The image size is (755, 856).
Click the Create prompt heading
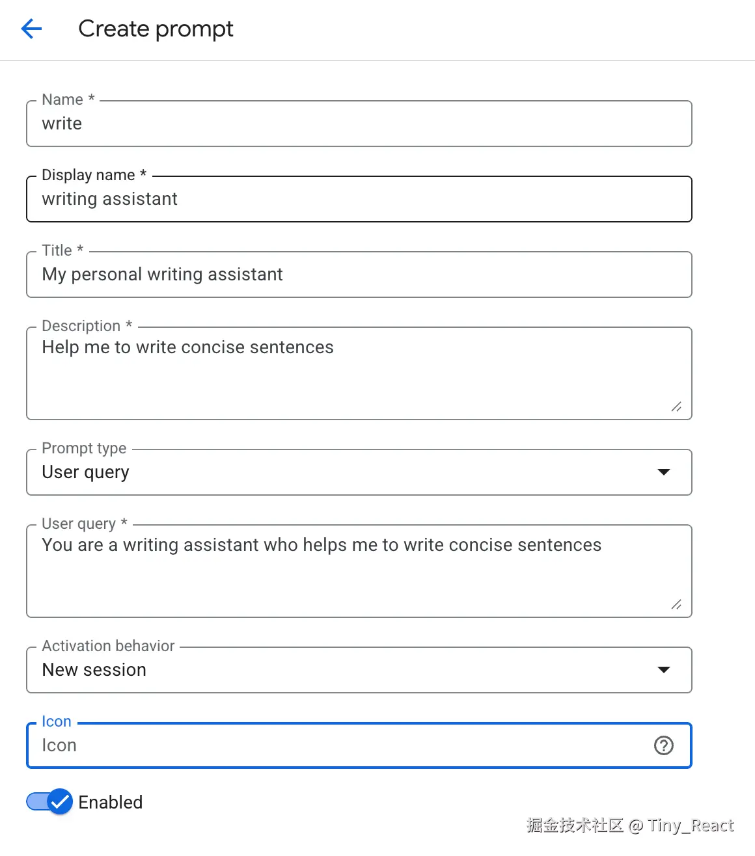click(156, 29)
